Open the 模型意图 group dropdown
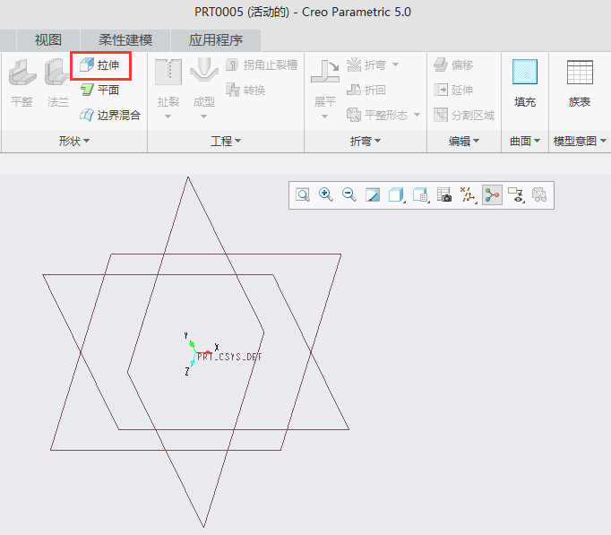The width and height of the screenshot is (611, 535). click(x=580, y=142)
